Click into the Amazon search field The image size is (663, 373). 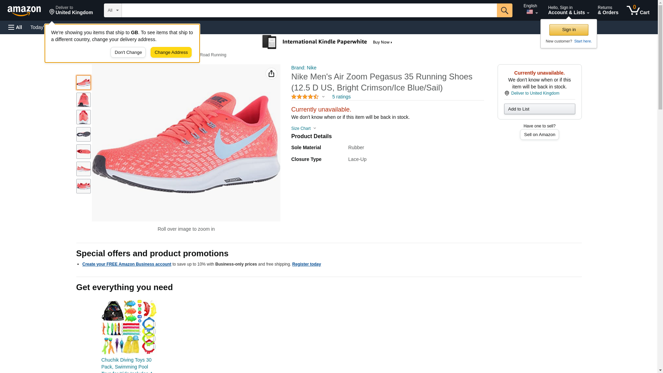(x=309, y=10)
